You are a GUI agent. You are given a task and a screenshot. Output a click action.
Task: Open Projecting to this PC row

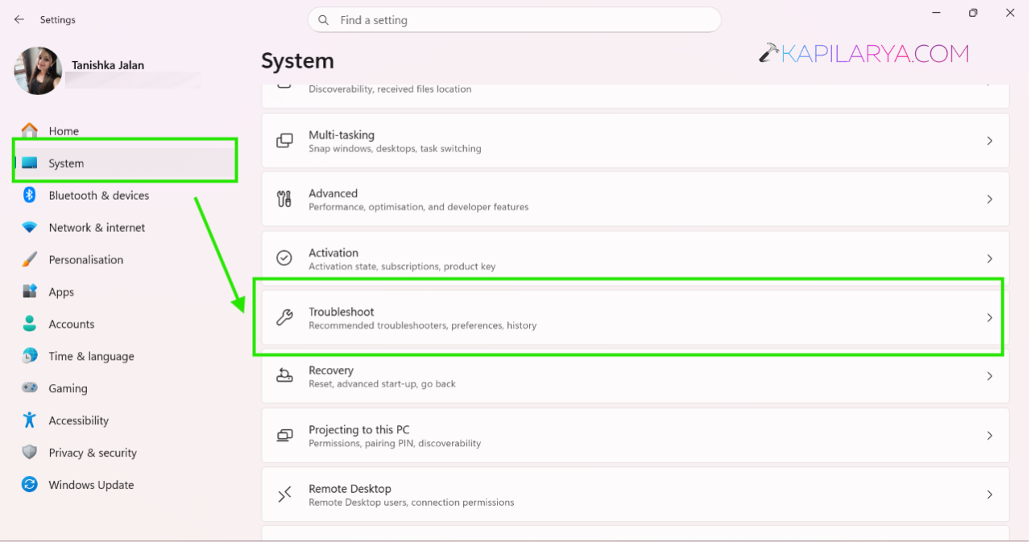click(x=636, y=436)
